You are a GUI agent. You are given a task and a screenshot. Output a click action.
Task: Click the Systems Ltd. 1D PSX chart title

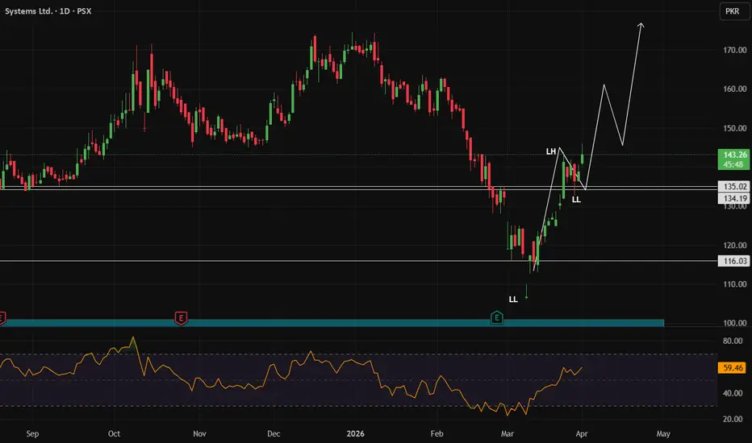(x=48, y=11)
